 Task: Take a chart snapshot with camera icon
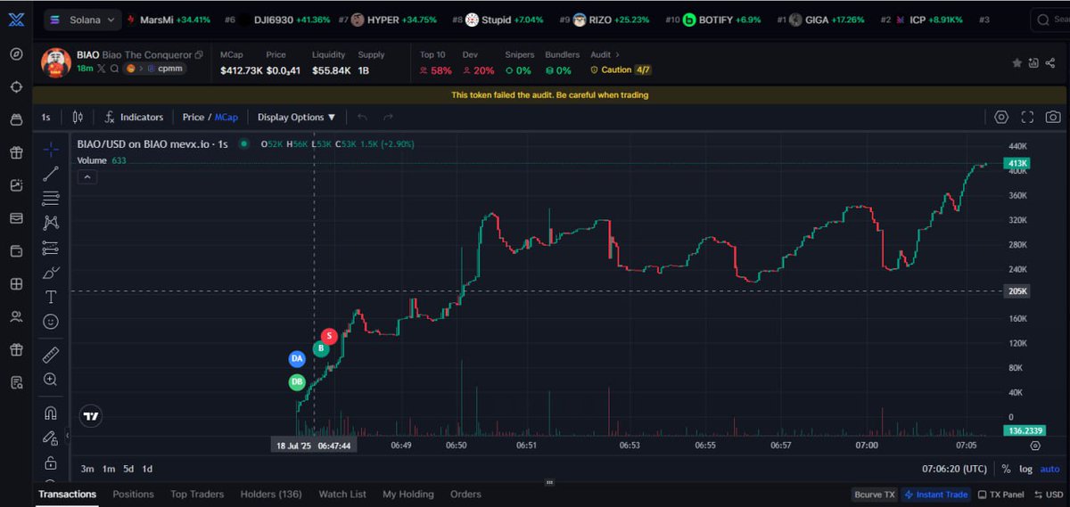click(x=1053, y=117)
